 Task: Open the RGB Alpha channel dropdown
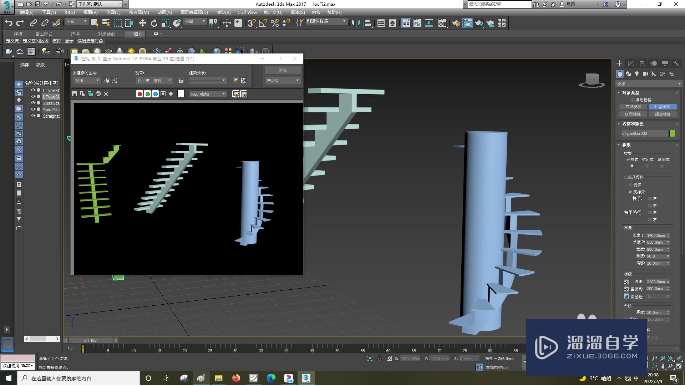pyautogui.click(x=208, y=94)
